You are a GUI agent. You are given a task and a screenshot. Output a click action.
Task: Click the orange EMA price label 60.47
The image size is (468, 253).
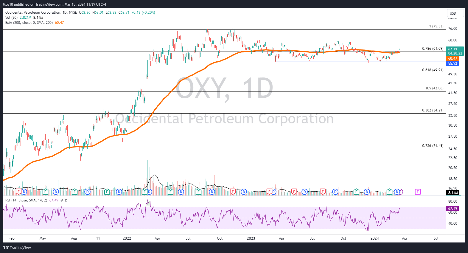point(453,58)
